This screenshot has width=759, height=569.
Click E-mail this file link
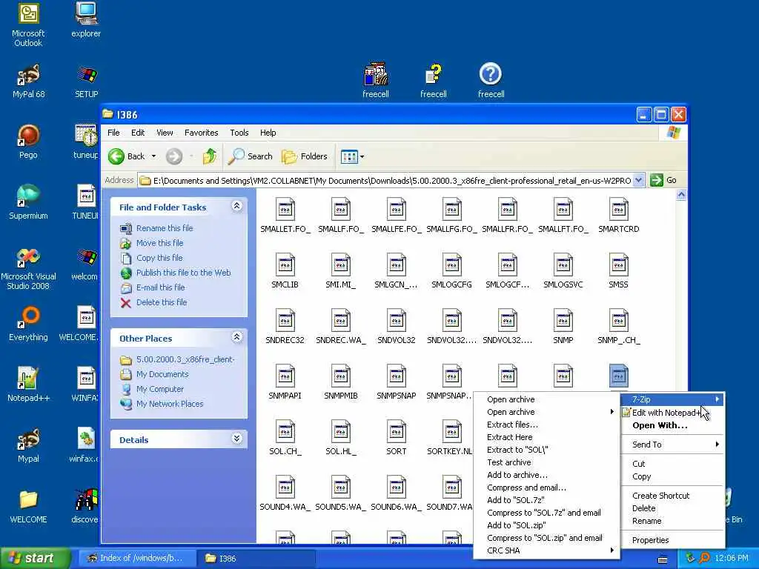click(161, 287)
